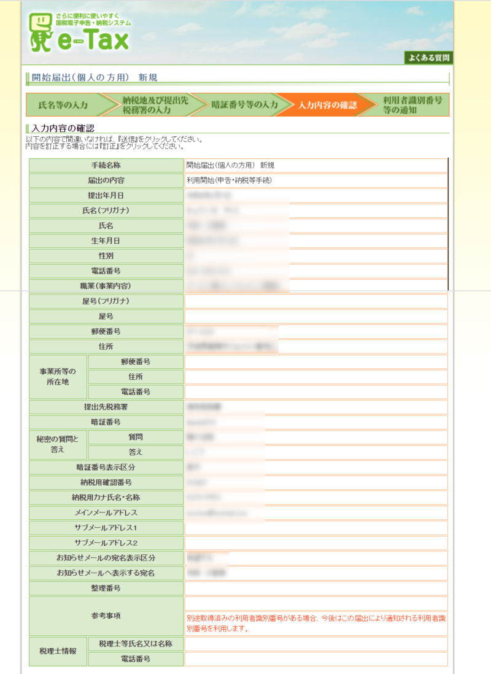
Task: Click the 手続名称 row label
Action: tap(106, 166)
